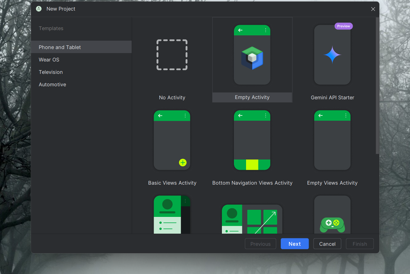Click the Gemini API Starter label

tap(333, 97)
